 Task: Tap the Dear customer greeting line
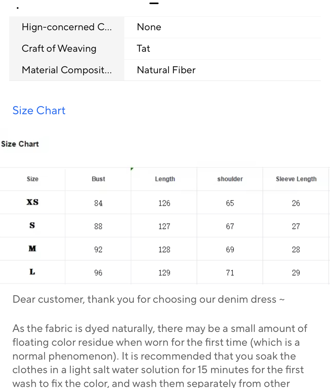[148, 299]
